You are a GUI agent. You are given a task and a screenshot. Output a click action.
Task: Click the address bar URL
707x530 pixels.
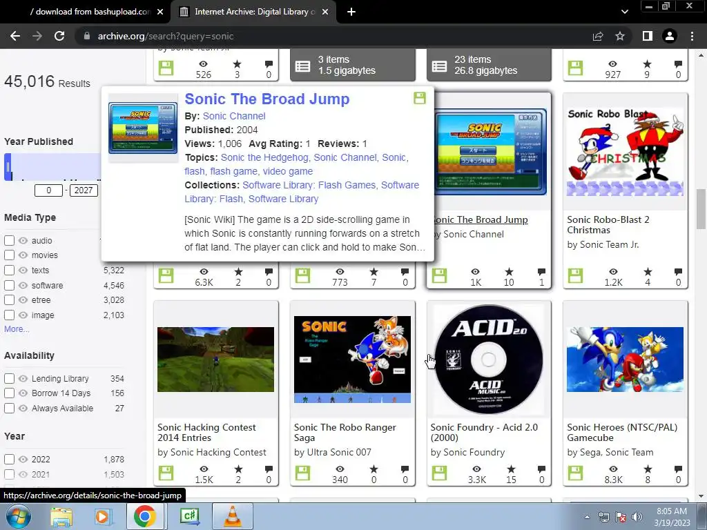(x=166, y=36)
